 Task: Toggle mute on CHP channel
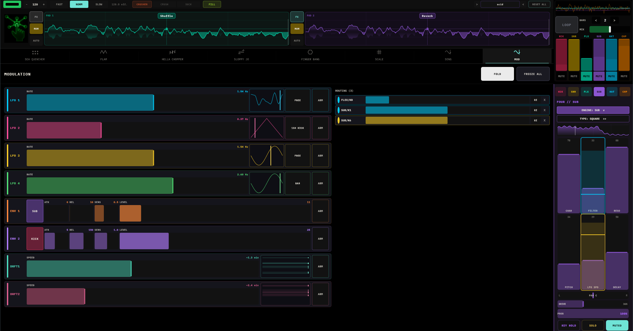click(624, 76)
